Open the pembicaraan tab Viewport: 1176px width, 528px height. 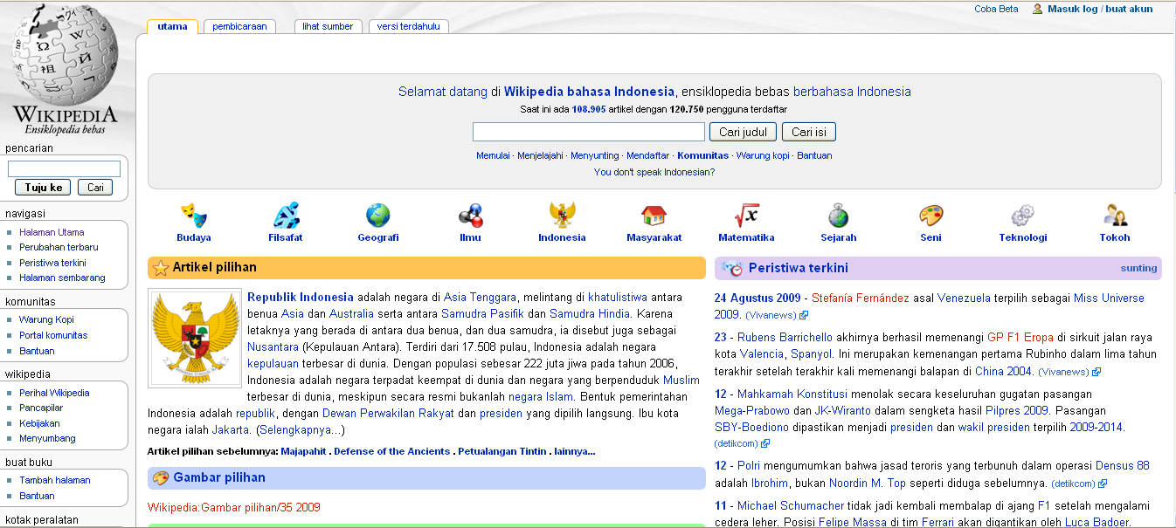pyautogui.click(x=240, y=26)
